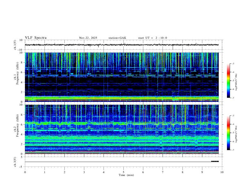This screenshot has width=250, height=193.
Task: Click the "10" tick on the Time axis
Action: click(222, 172)
